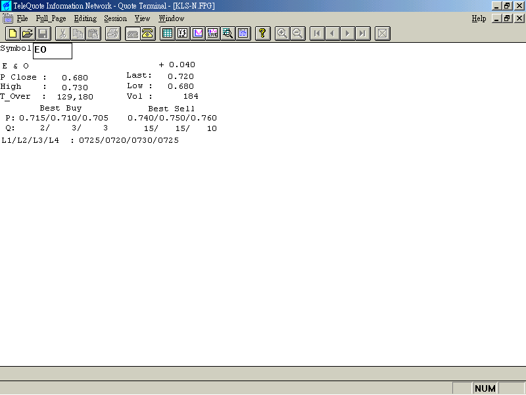The width and height of the screenshot is (526, 395).
Task: Minimize the TeleQuote main window
Action: click(x=497, y=6)
